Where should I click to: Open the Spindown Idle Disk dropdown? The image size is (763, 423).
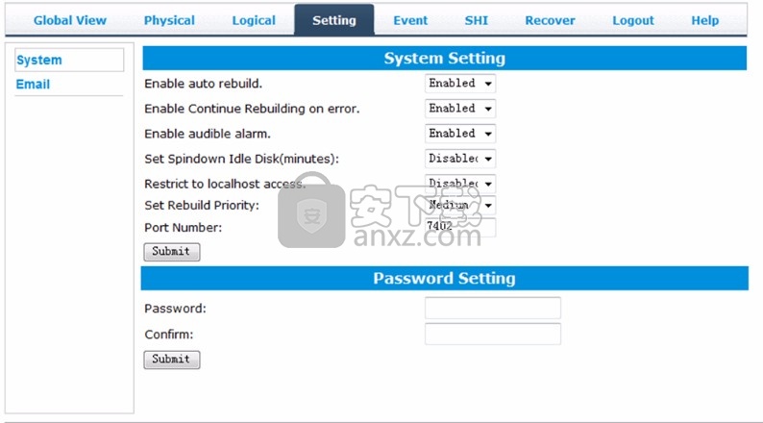(460, 159)
